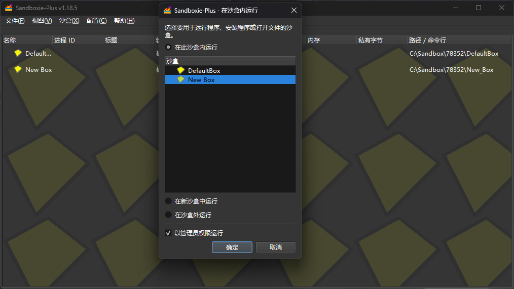Open the 视图(V) menu
This screenshot has height=289, width=514.
click(x=42, y=21)
